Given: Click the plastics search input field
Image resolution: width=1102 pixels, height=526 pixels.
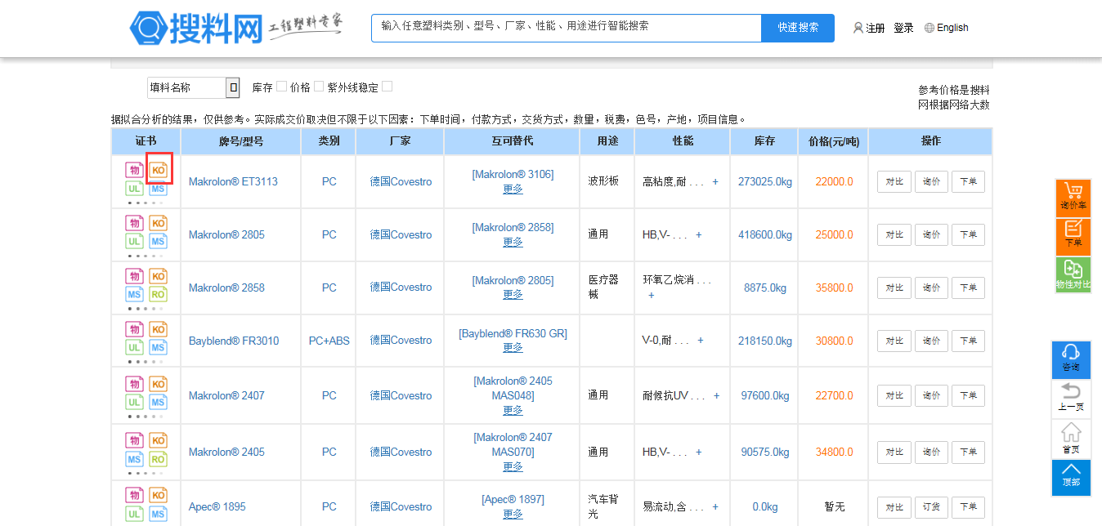Looking at the screenshot, I should (566, 28).
